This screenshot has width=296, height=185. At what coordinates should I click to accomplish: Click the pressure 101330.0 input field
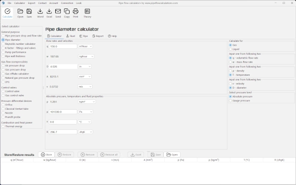[x=63, y=112]
